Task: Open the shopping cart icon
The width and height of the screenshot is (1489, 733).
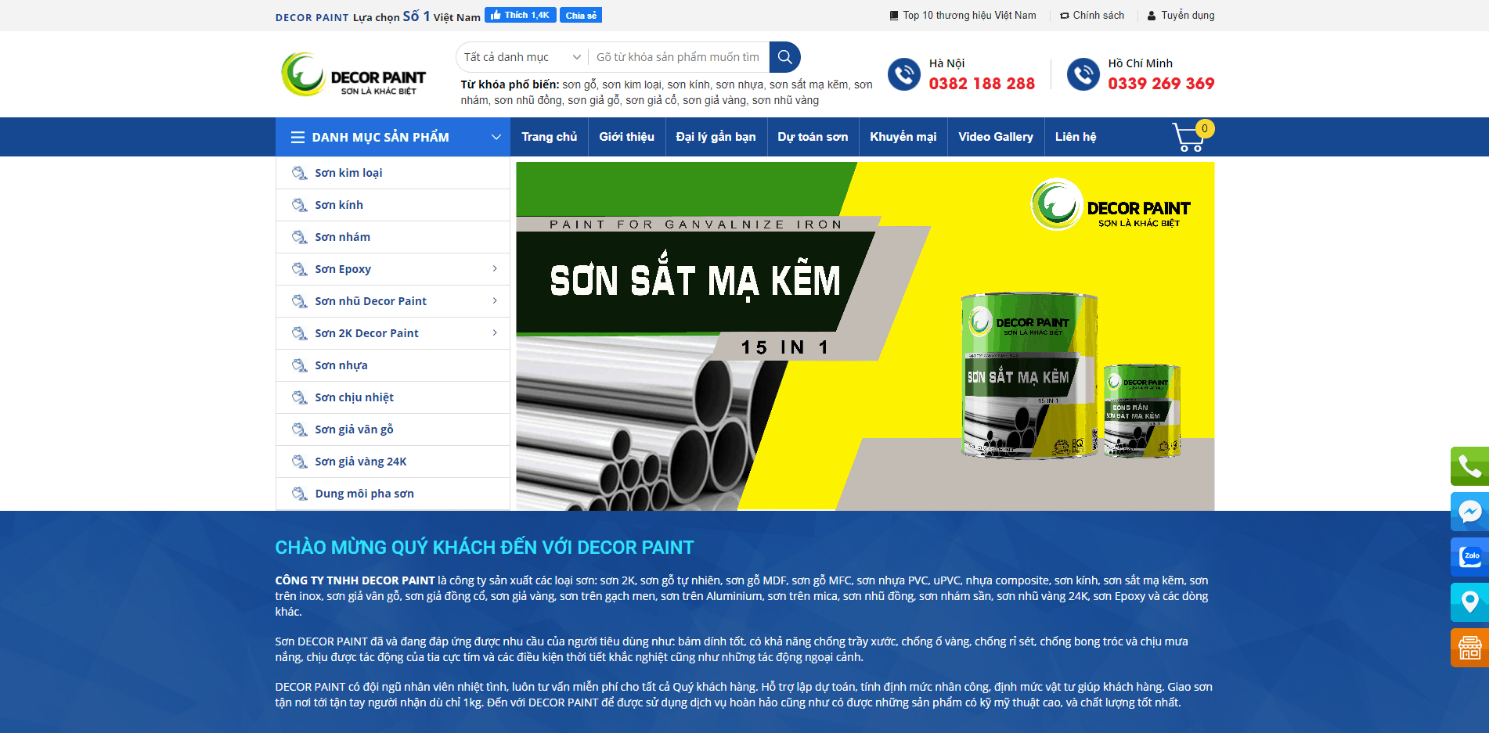Action: click(1192, 137)
